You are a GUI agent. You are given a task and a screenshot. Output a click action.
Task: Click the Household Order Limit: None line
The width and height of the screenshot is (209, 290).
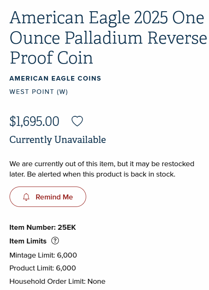point(57,281)
